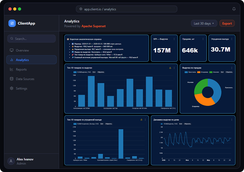Open Продажи, шт card's kebab menu
The height and width of the screenshot is (172, 244).
203,39
